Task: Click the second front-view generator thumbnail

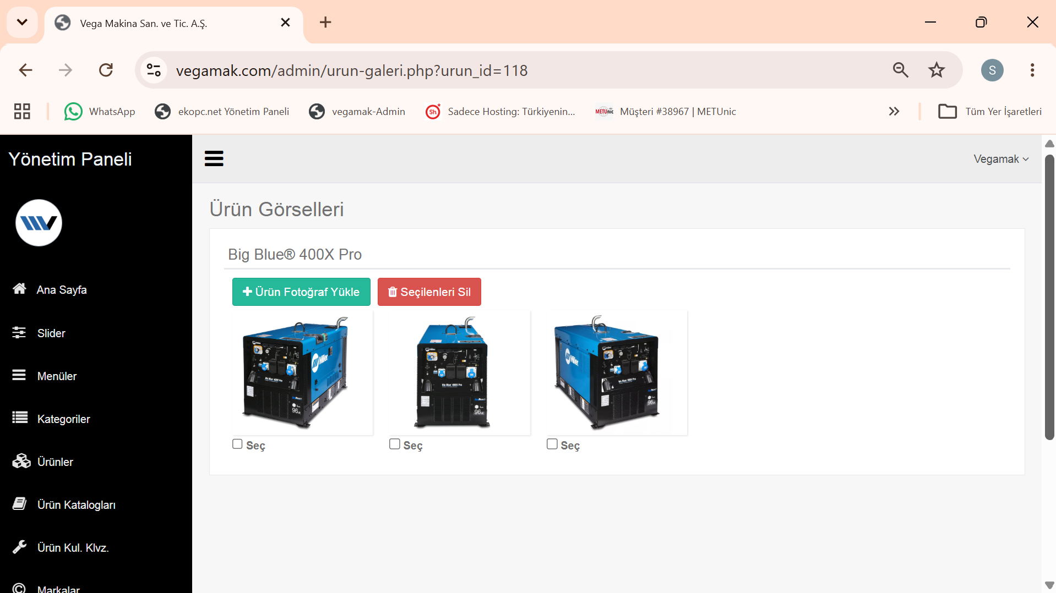Action: pos(460,373)
